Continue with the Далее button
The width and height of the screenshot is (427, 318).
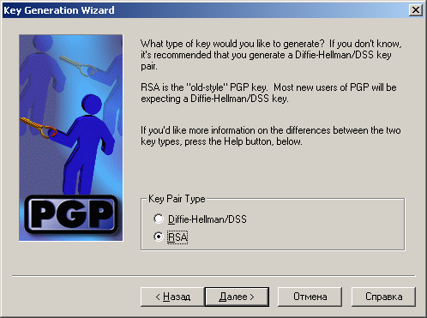tap(237, 297)
